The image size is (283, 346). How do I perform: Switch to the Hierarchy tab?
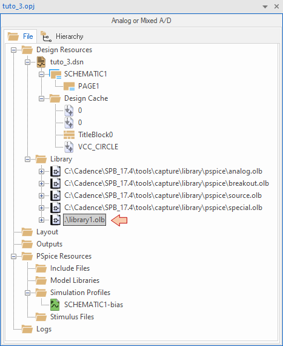(62, 36)
